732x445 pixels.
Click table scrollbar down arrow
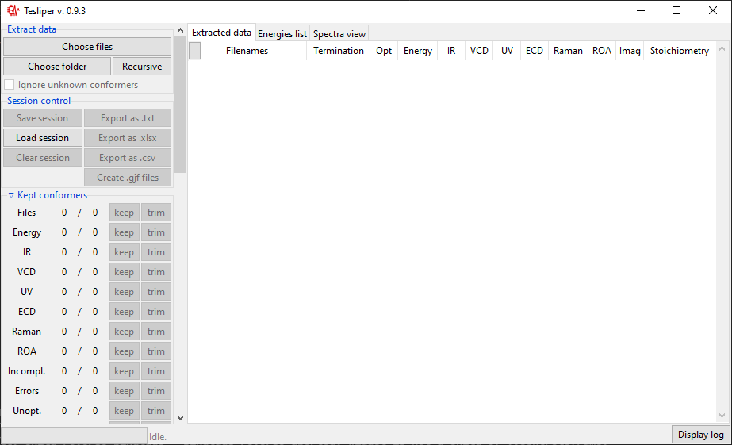click(722, 416)
